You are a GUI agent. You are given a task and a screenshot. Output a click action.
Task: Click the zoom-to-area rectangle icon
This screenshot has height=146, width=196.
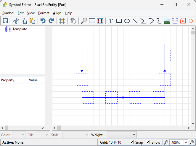pos(92,21)
